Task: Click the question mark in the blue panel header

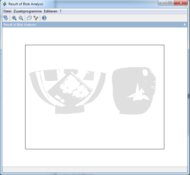Action: click(185, 25)
